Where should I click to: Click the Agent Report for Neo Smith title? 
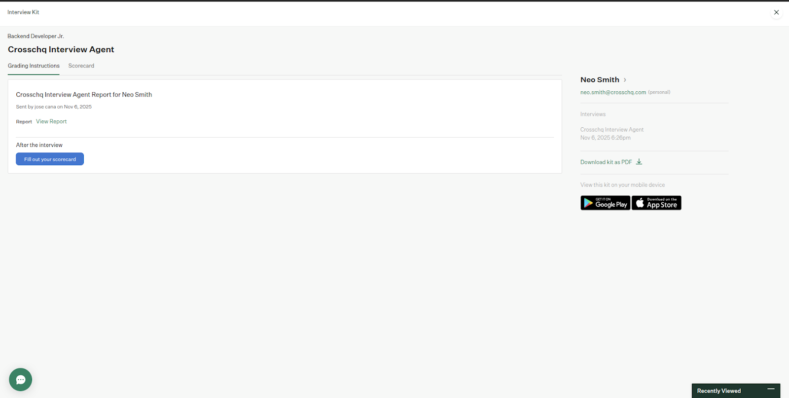click(x=84, y=95)
